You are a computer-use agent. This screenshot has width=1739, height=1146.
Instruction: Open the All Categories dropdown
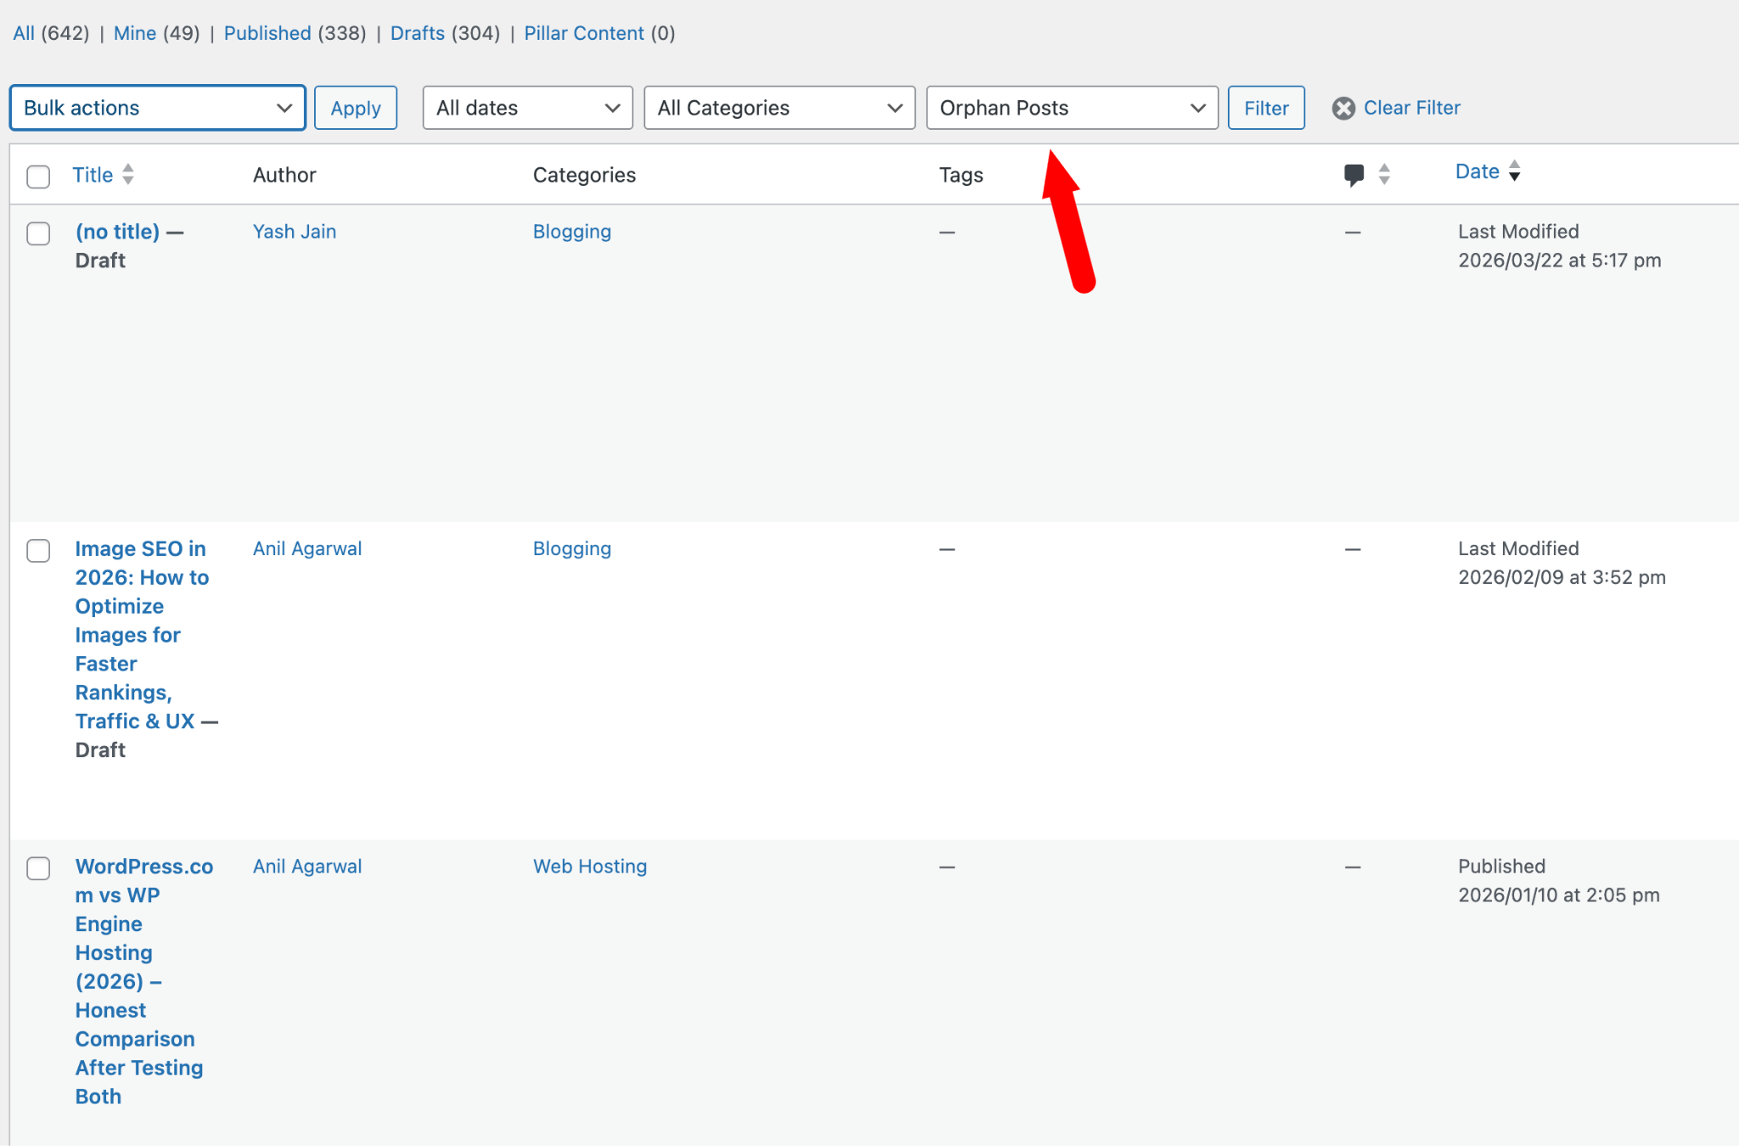point(779,108)
